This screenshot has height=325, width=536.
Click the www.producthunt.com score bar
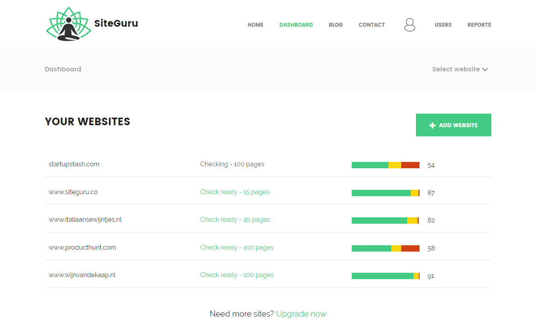click(386, 248)
